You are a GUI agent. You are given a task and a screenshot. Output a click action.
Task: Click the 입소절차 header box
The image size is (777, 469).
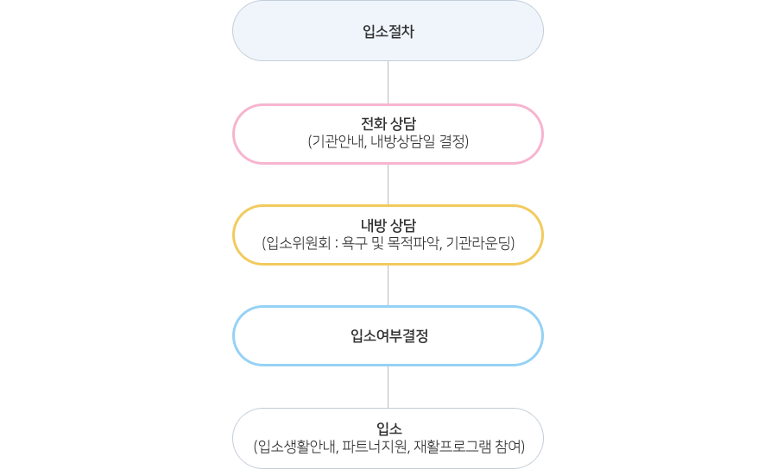pos(388,31)
